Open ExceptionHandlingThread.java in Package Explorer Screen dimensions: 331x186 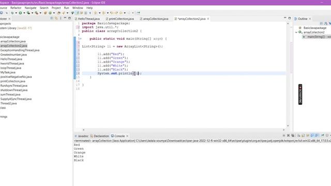(20, 50)
